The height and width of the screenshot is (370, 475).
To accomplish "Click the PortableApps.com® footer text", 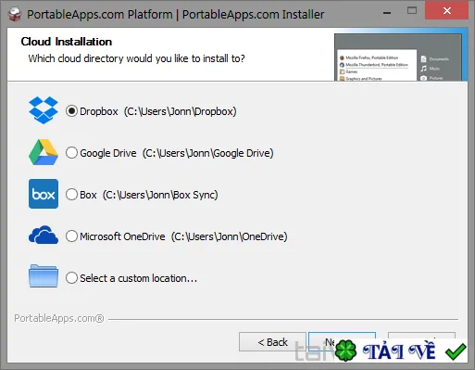I will point(59,318).
